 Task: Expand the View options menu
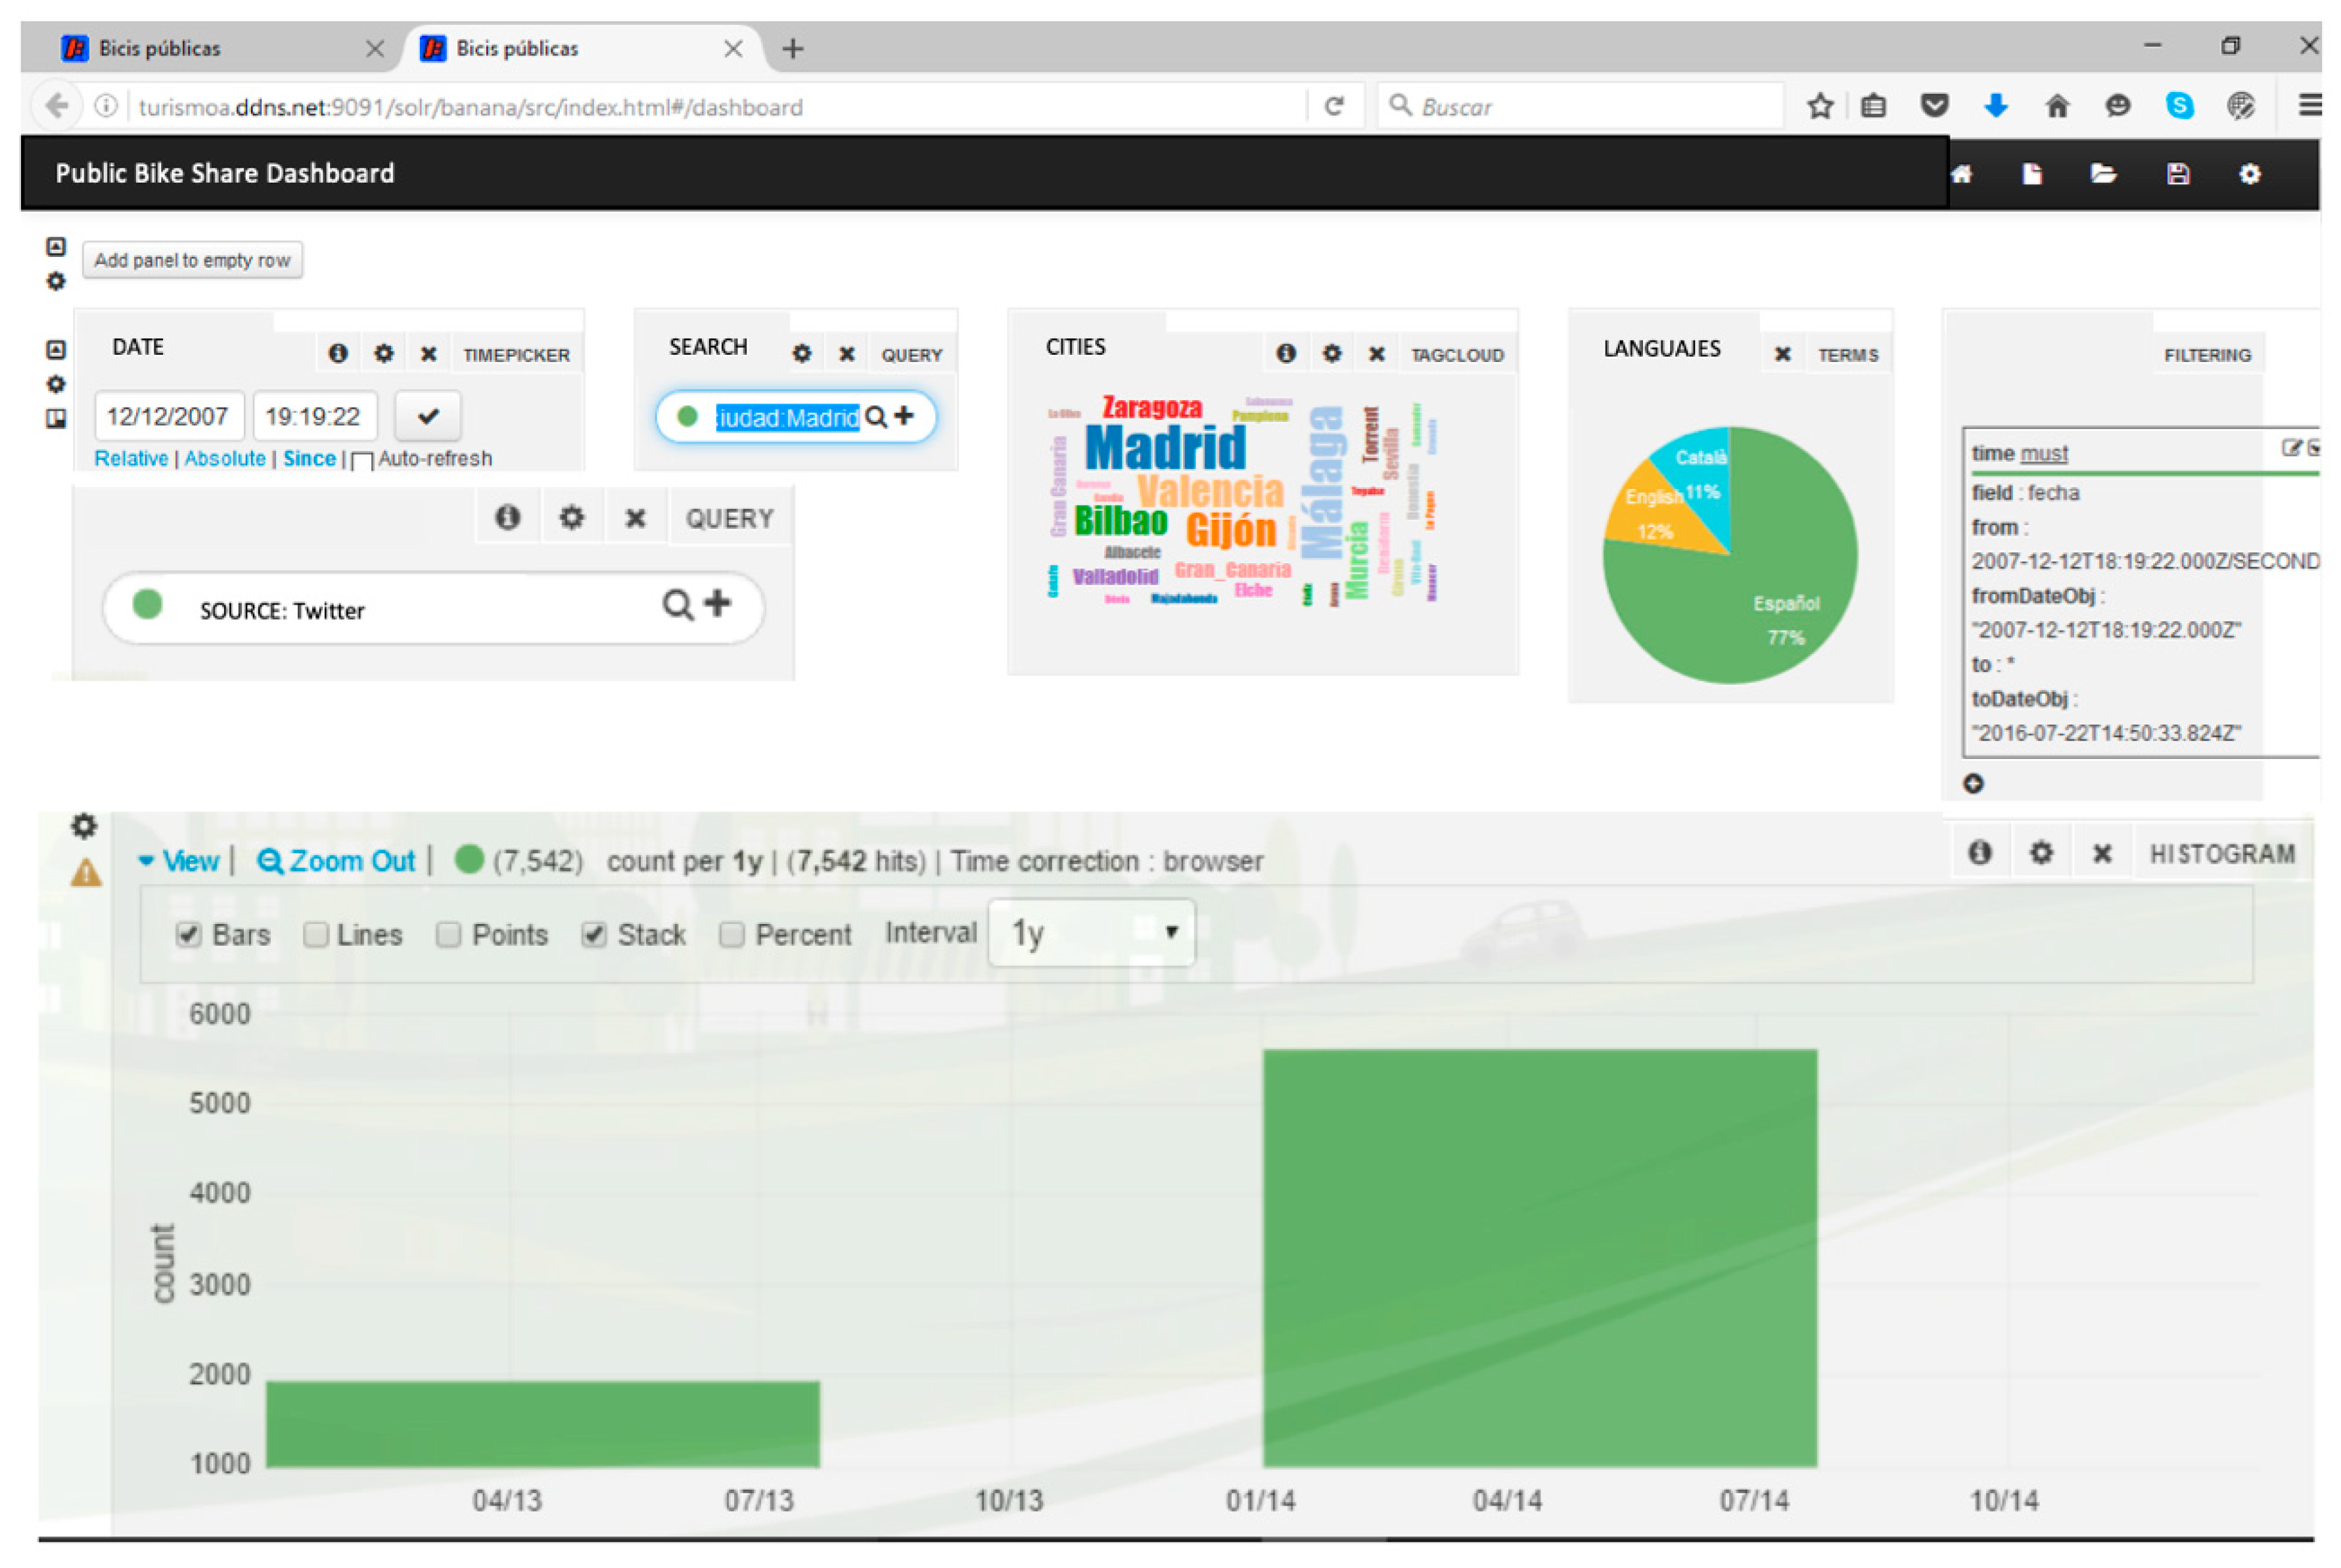point(179,861)
